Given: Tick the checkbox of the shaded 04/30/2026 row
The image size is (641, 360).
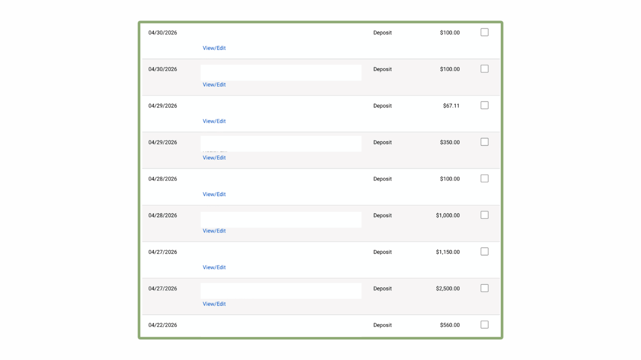Looking at the screenshot, I should 484,69.
